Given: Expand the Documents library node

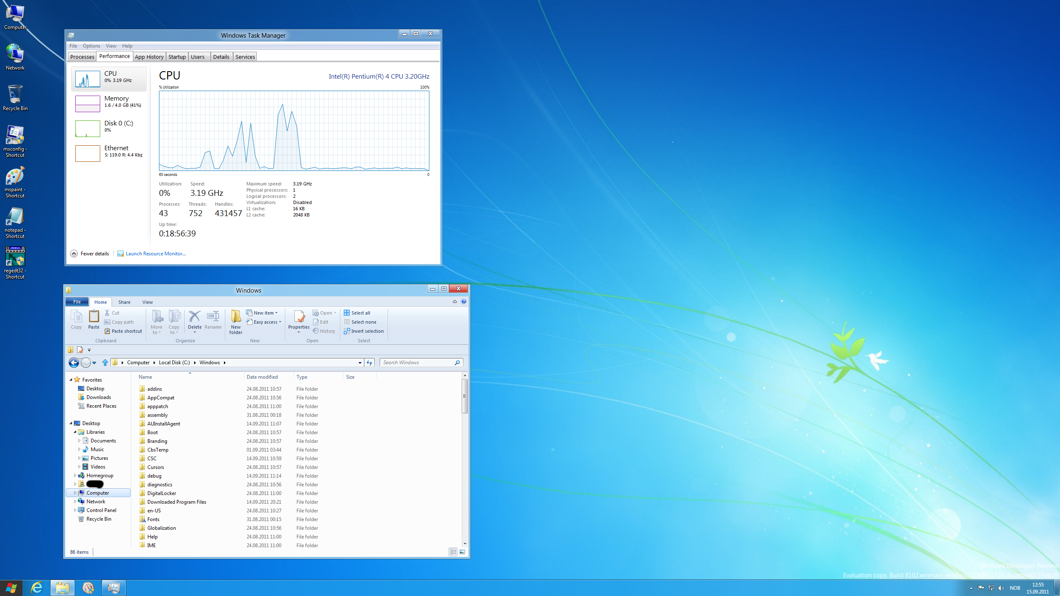Looking at the screenshot, I should 79,440.
